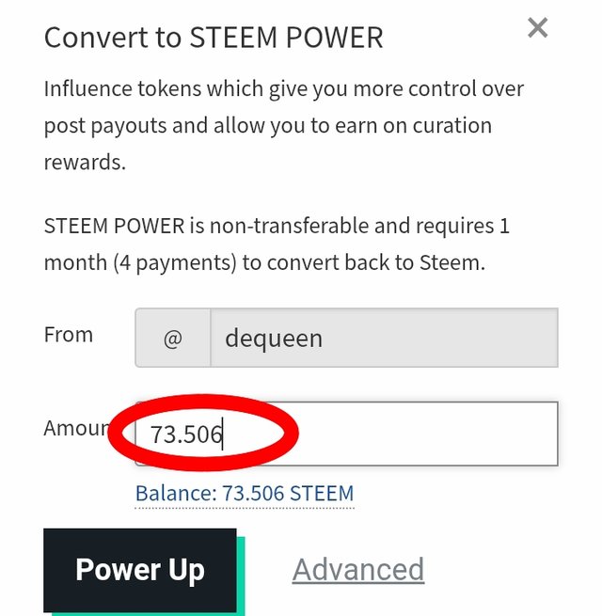
Task: Click the Balance: 73.506 STEEM link
Action: tap(245, 493)
